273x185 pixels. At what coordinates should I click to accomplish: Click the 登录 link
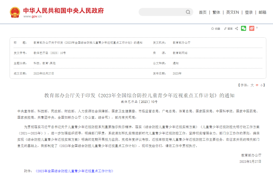coord(249,12)
